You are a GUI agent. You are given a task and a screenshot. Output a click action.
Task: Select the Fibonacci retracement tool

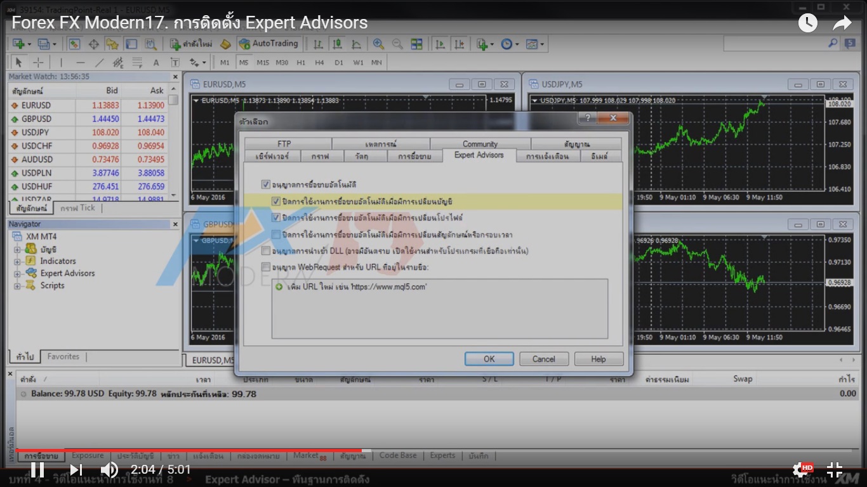(x=137, y=62)
